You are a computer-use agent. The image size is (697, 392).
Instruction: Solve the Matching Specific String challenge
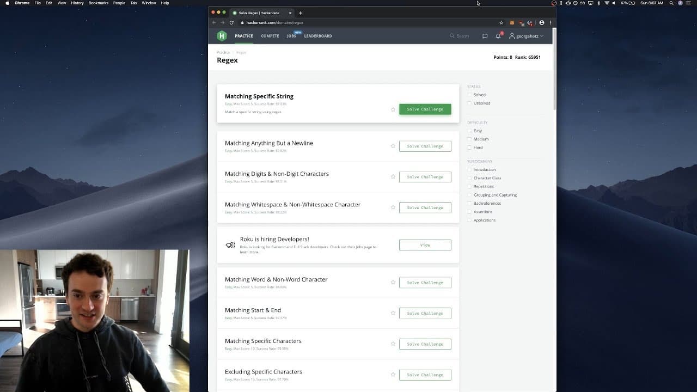pos(425,109)
